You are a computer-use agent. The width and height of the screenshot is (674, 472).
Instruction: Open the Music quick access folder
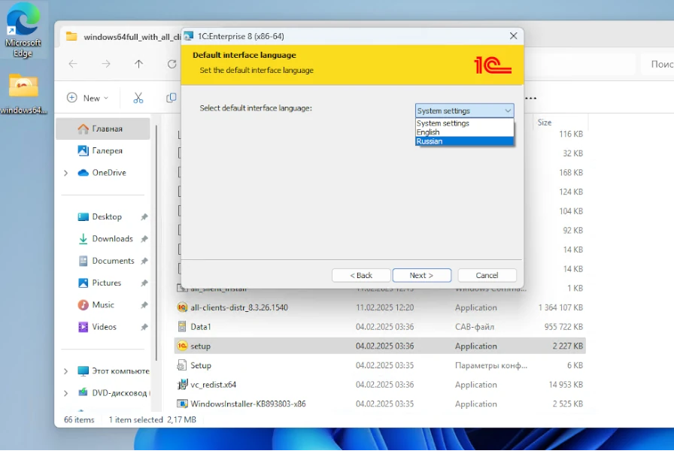coord(103,305)
